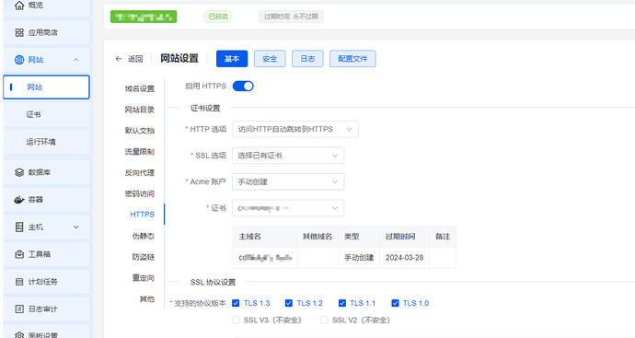Click the 备注 column header
Image resolution: width=635 pixels, height=338 pixels.
pyautogui.click(x=443, y=237)
